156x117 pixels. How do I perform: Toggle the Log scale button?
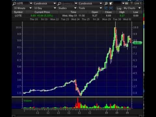(119, 8)
